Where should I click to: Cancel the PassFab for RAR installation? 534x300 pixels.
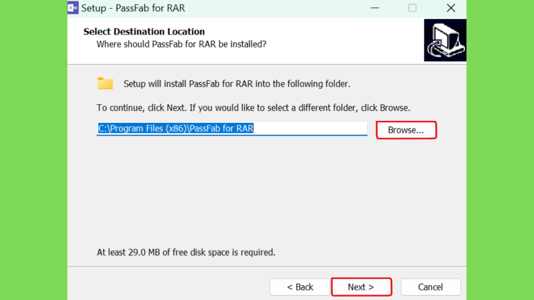[x=430, y=287]
